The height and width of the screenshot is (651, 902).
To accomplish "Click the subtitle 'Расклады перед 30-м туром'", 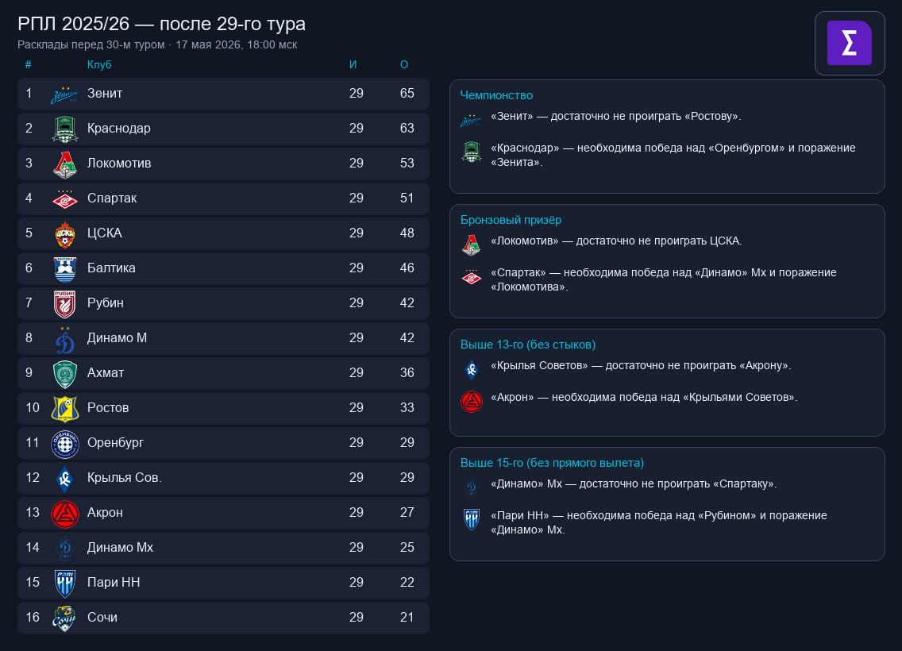I will (x=91, y=45).
